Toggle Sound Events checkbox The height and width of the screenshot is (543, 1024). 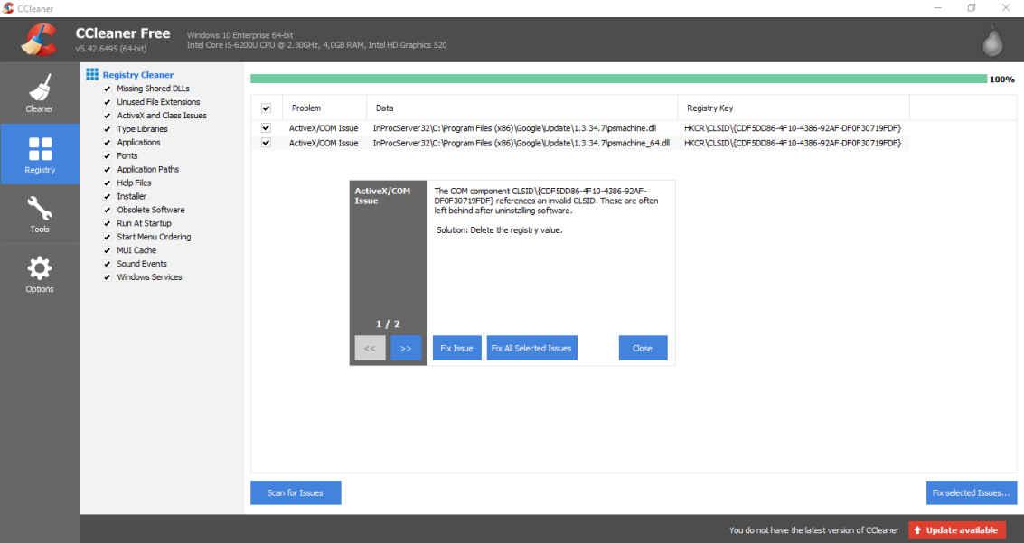108,265
